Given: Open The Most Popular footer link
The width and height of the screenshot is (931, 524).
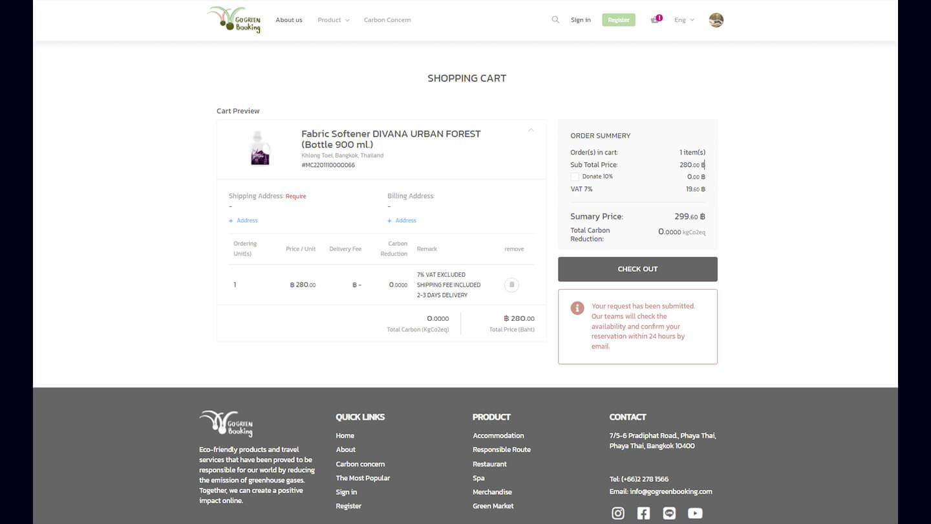Looking at the screenshot, I should [x=363, y=478].
